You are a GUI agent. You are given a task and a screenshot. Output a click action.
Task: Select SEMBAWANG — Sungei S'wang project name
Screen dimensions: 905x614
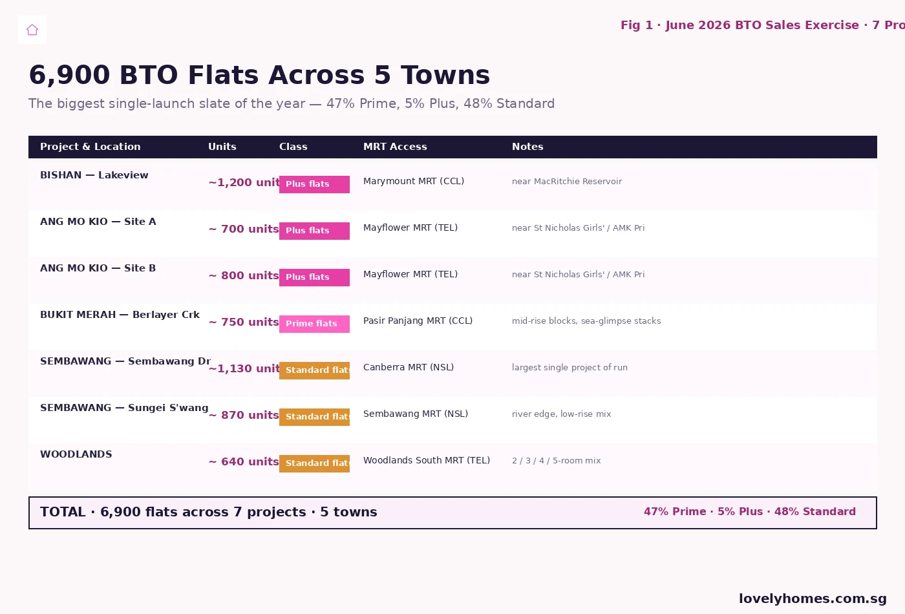(x=124, y=408)
